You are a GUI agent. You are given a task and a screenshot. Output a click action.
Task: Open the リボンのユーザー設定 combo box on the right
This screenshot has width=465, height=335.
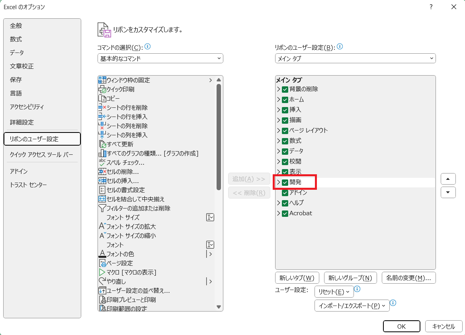tap(355, 58)
